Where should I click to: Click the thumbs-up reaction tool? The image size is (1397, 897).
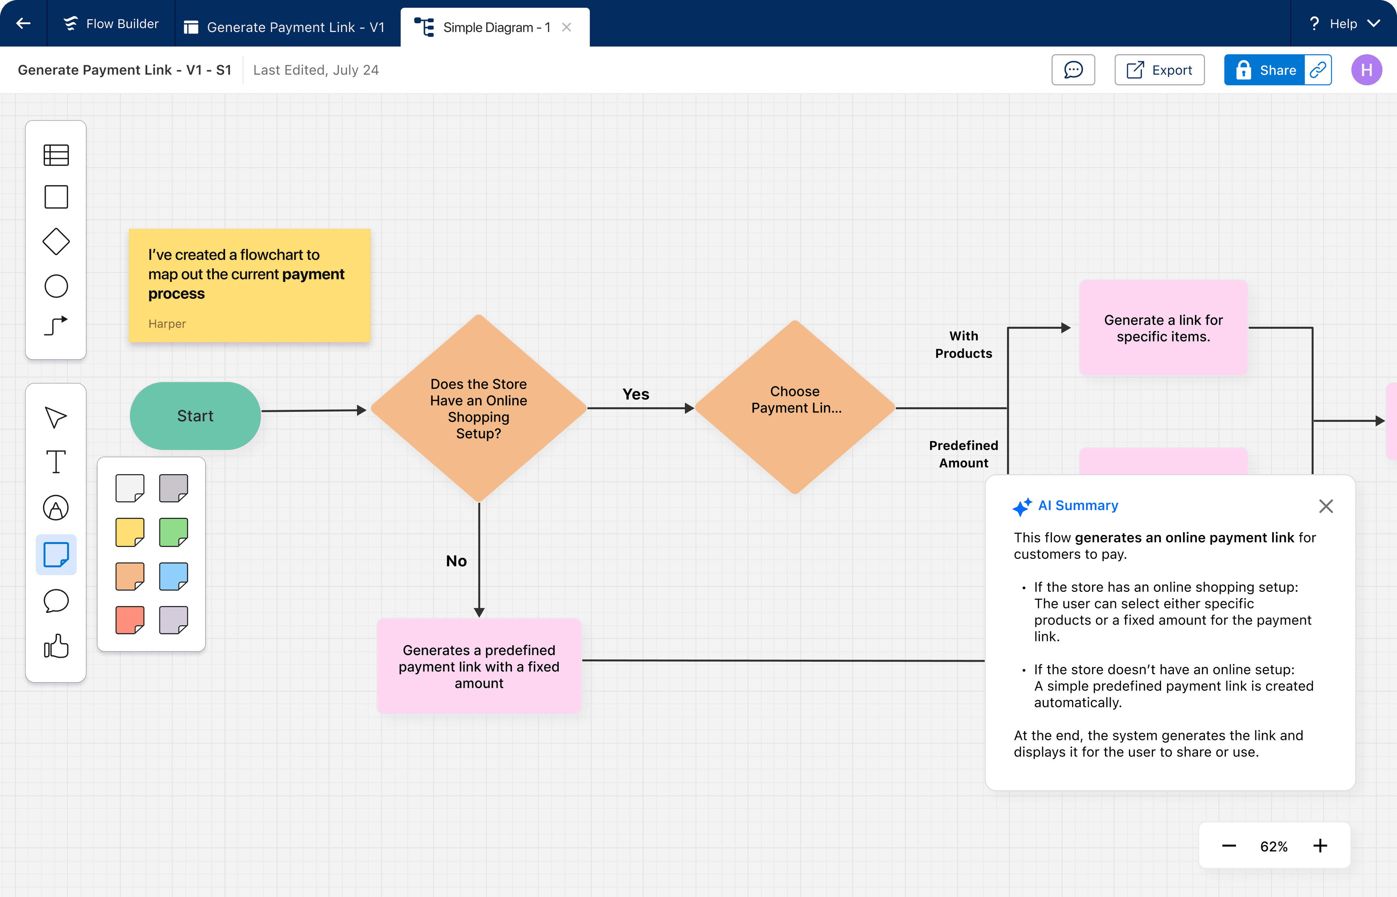(56, 646)
